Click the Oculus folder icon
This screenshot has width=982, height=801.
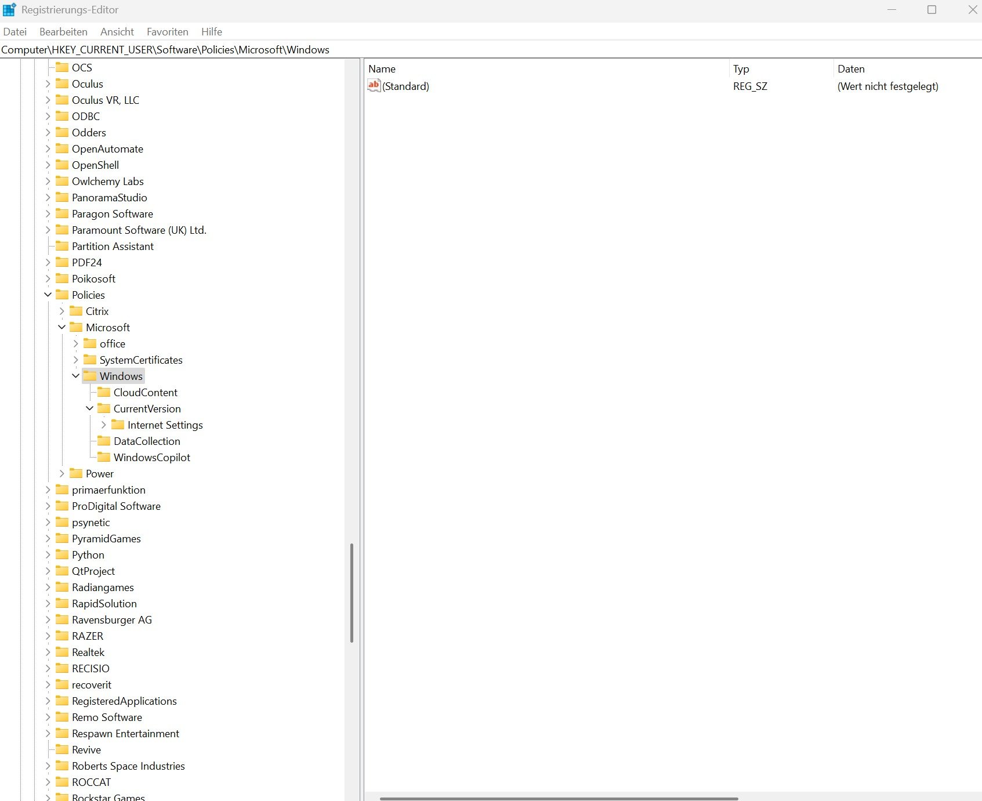coord(62,84)
